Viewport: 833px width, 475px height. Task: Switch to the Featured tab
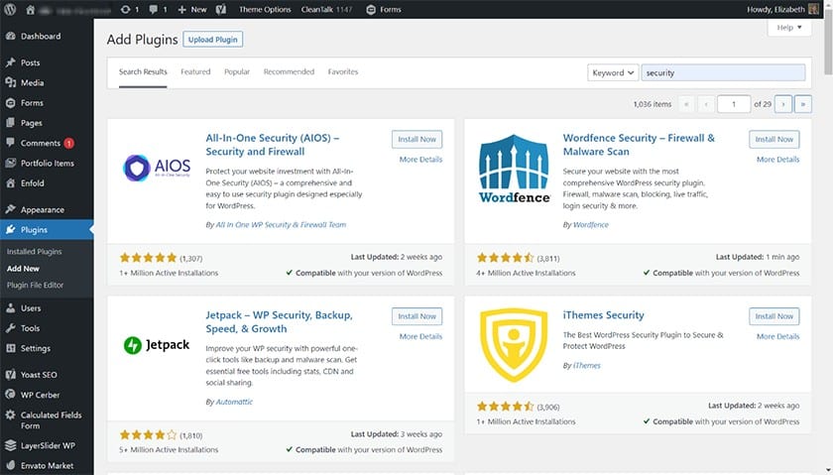(195, 71)
